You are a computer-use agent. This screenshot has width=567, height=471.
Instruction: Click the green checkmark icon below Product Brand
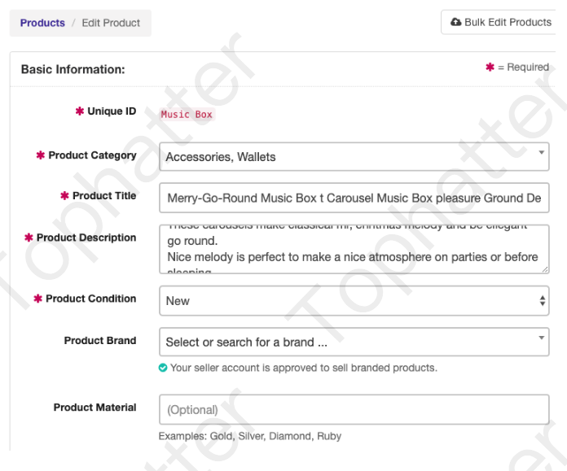(163, 368)
